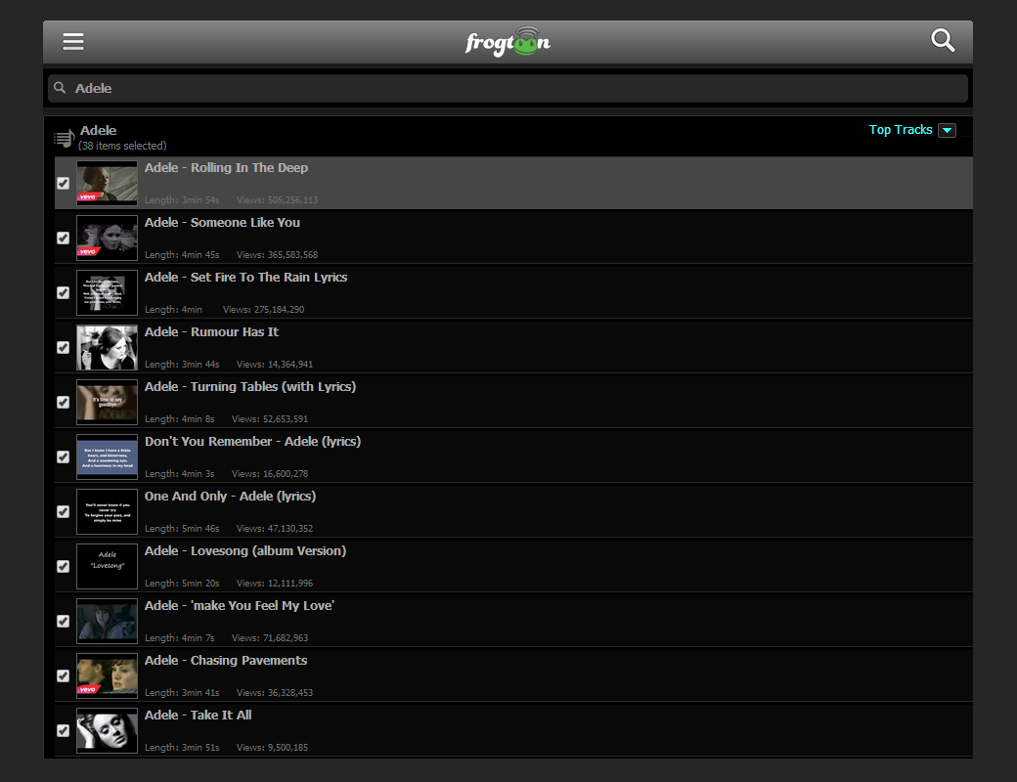Play Adele - Set Fire To The Rain Lyrics
Viewport: 1017px width, 782px height.
(x=245, y=278)
